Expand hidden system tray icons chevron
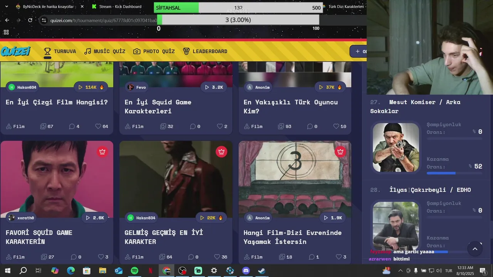 pos(401,270)
